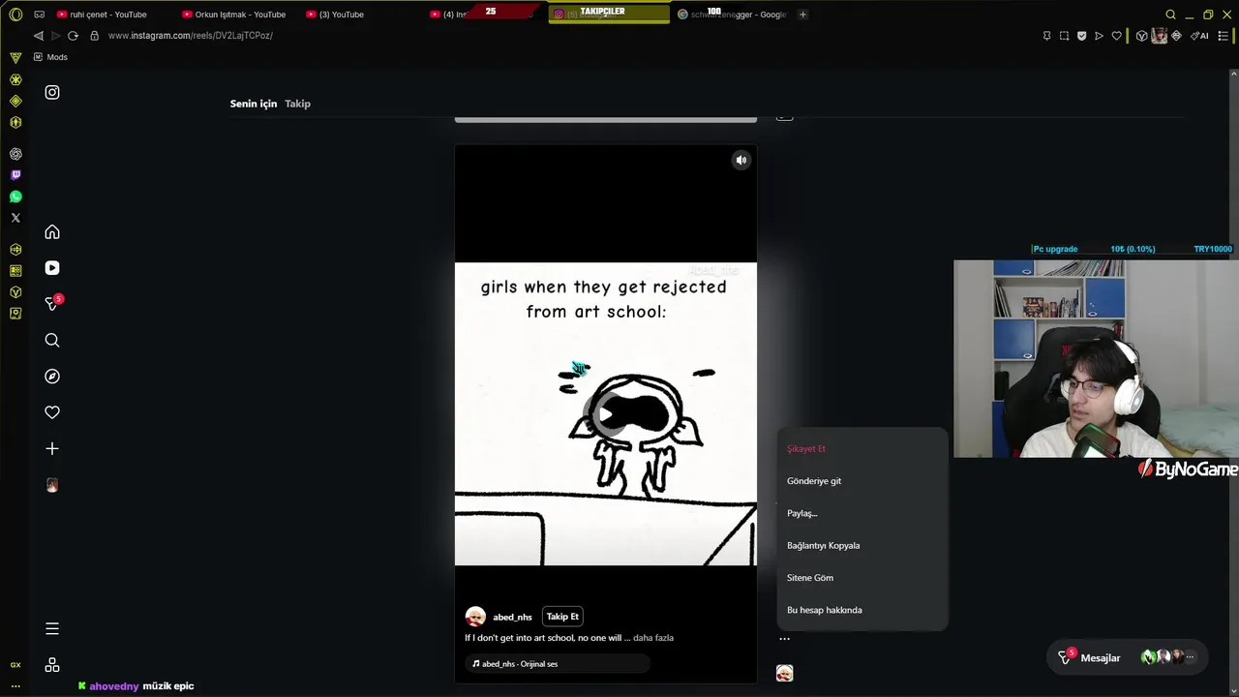1239x697 pixels.
Task: Open Twitch in the Opera sidebar
Action: tap(15, 175)
